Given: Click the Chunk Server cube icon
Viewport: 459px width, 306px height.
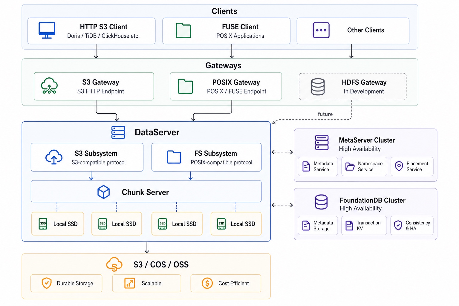Looking at the screenshot, I should (x=103, y=192).
